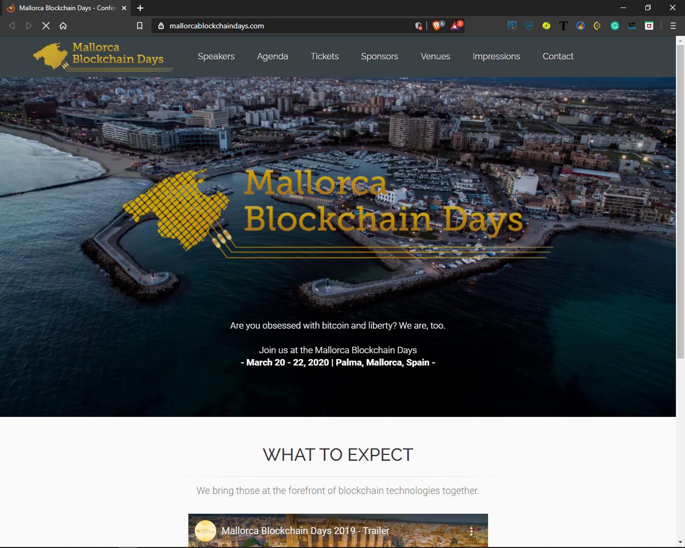Open YouTube video options three-dot menu
Viewport: 685px width, 548px height.
[x=471, y=531]
